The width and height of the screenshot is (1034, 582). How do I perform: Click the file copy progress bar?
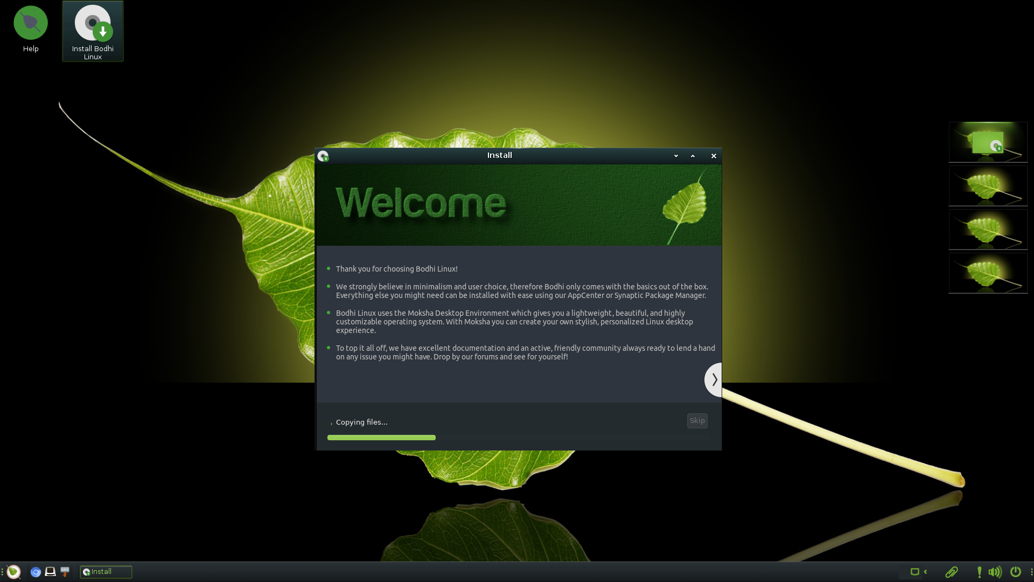tap(381, 438)
